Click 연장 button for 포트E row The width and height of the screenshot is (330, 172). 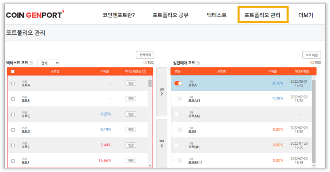point(131,145)
